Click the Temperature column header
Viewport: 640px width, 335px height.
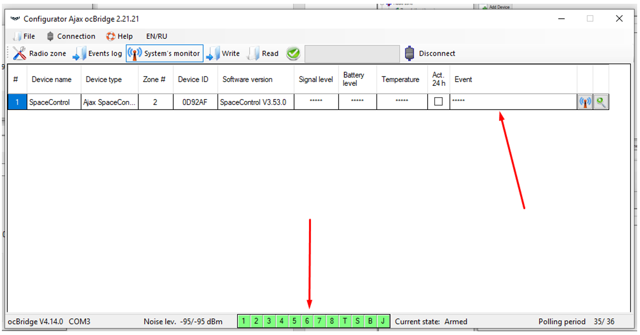point(402,79)
